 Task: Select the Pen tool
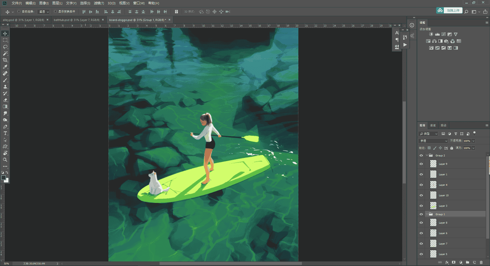[x=5, y=126]
